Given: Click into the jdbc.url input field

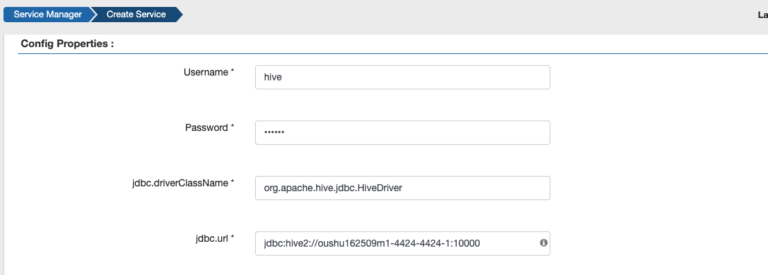Looking at the screenshot, I should pos(403,243).
